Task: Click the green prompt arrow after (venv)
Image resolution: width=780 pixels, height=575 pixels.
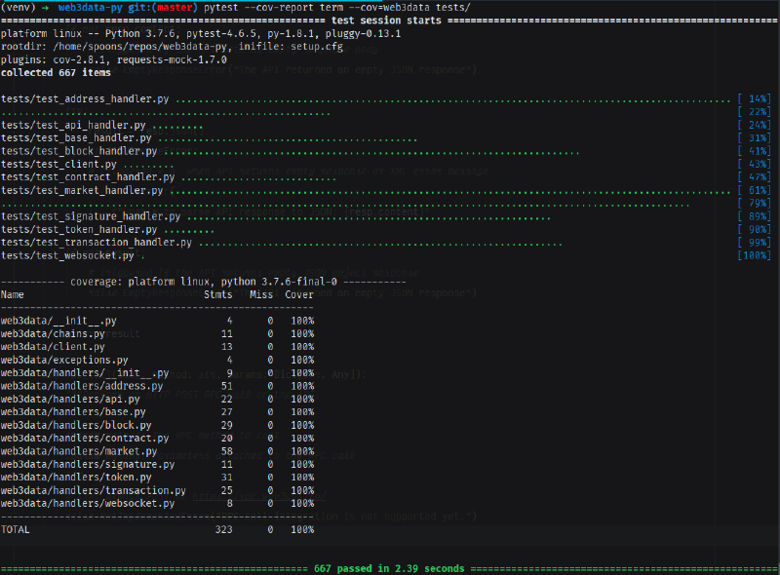Action: [48, 8]
